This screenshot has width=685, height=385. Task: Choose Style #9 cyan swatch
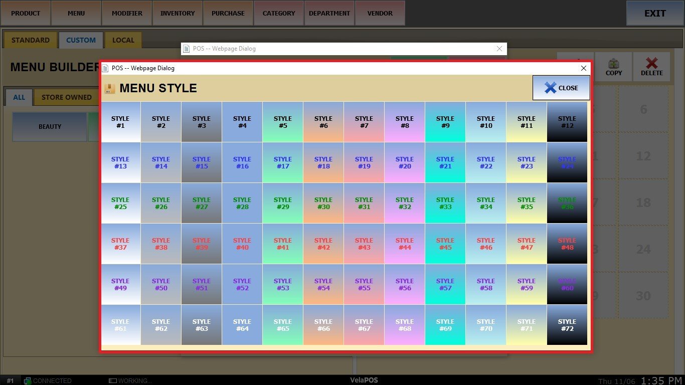tap(445, 122)
